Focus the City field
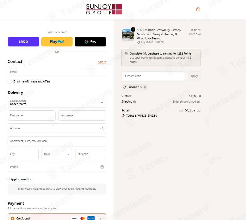Screen dimensions: 246x220 click(23, 154)
